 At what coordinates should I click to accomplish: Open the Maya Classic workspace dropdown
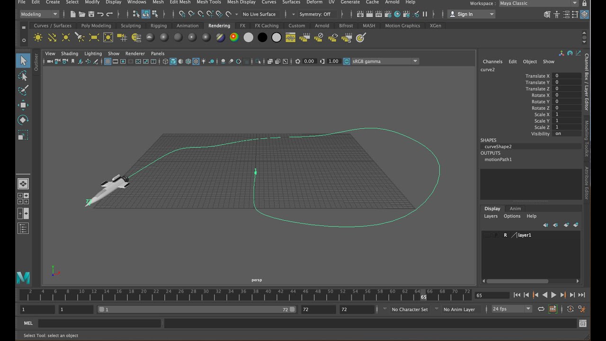click(x=539, y=3)
